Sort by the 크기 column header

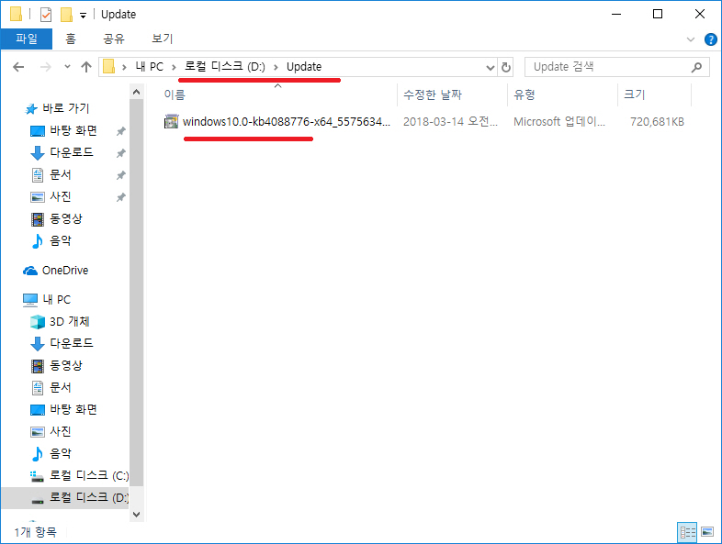pos(654,94)
